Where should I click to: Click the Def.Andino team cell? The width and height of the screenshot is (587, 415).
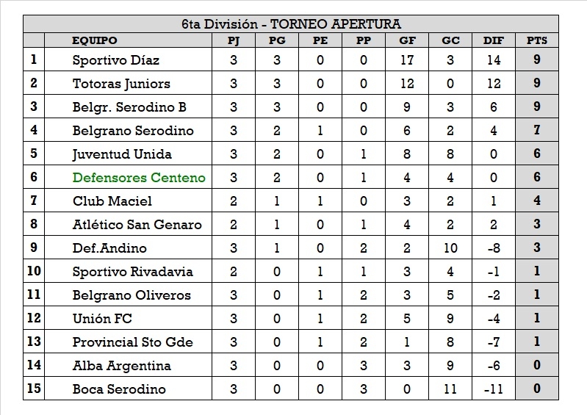point(109,248)
